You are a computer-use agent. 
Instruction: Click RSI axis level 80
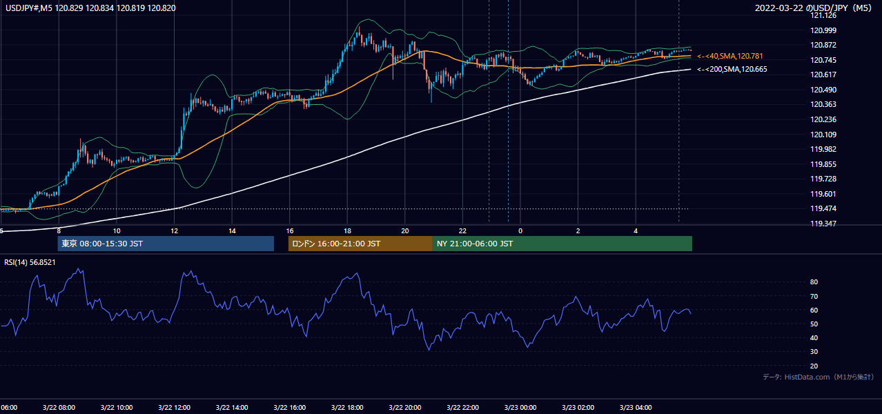tap(814, 282)
